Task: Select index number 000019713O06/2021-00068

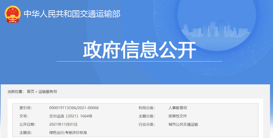Action: [x=74, y=108]
